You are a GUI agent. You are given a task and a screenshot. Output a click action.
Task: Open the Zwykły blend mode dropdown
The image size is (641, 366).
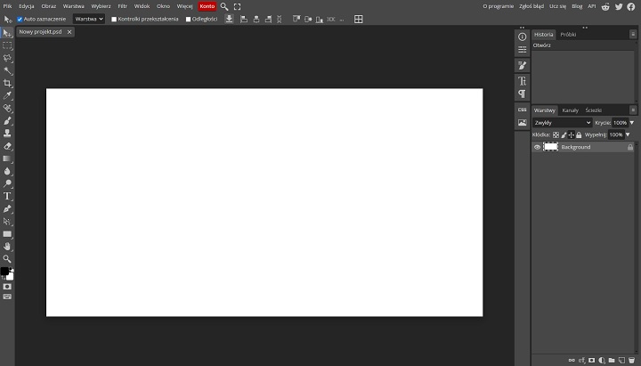pos(562,122)
